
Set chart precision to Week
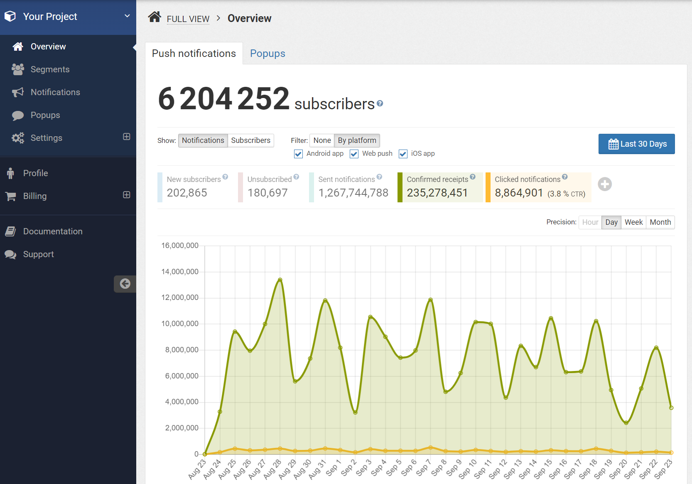pos(634,222)
